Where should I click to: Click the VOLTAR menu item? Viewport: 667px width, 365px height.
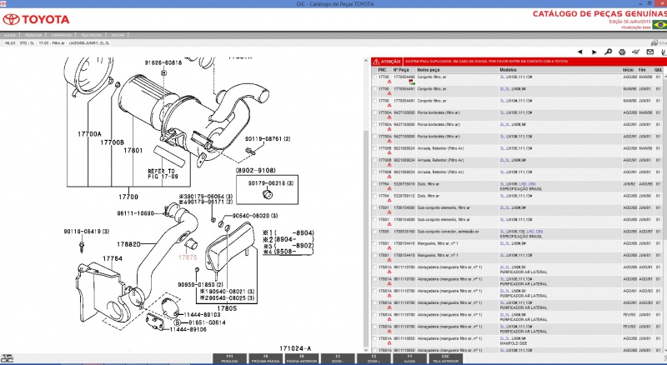tap(118, 35)
